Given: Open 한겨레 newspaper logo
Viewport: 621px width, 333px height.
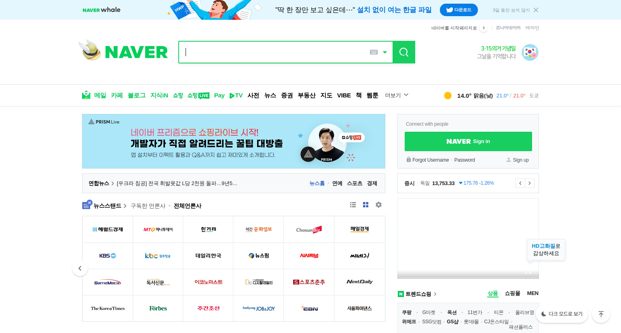Looking at the screenshot, I should click(x=208, y=230).
